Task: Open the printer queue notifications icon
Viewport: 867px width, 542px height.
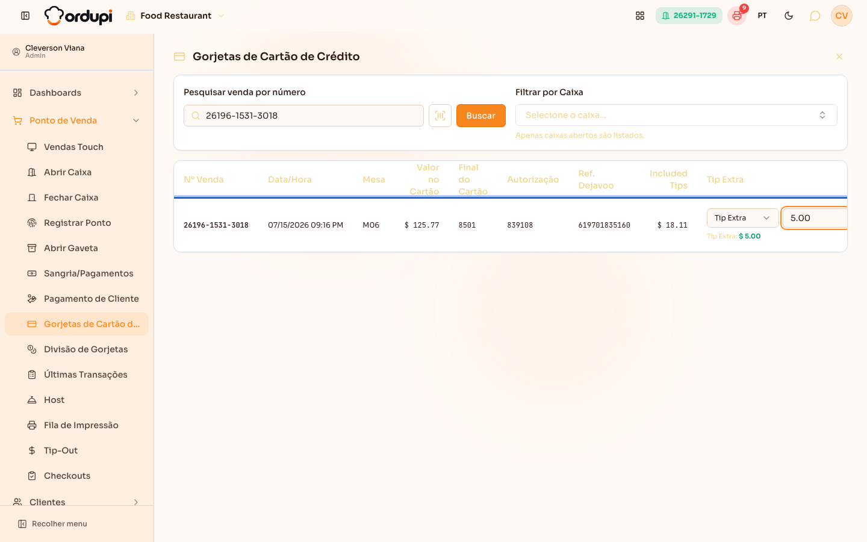Action: (x=737, y=16)
